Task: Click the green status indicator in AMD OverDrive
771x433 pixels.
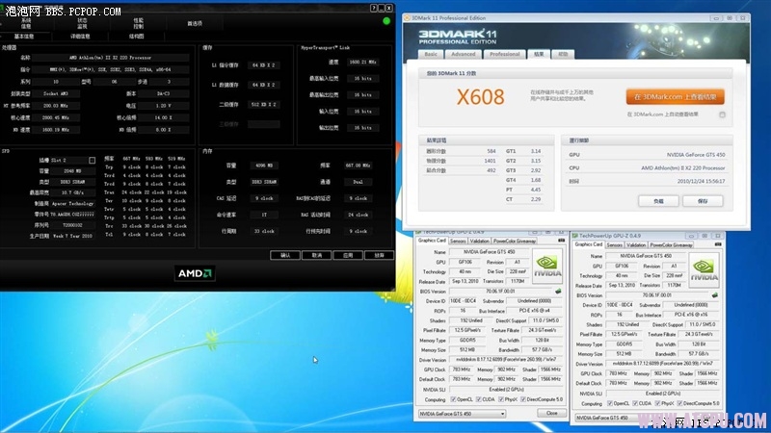Action: pyautogui.click(x=386, y=20)
